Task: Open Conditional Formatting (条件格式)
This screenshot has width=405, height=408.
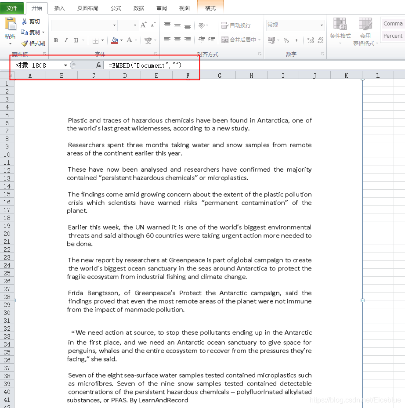Action: tap(340, 31)
